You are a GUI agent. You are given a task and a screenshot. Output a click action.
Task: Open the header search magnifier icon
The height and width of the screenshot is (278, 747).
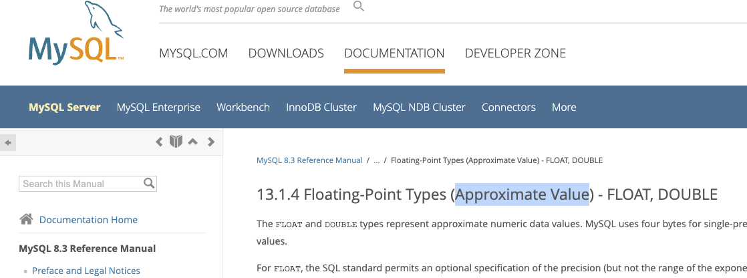point(359,6)
